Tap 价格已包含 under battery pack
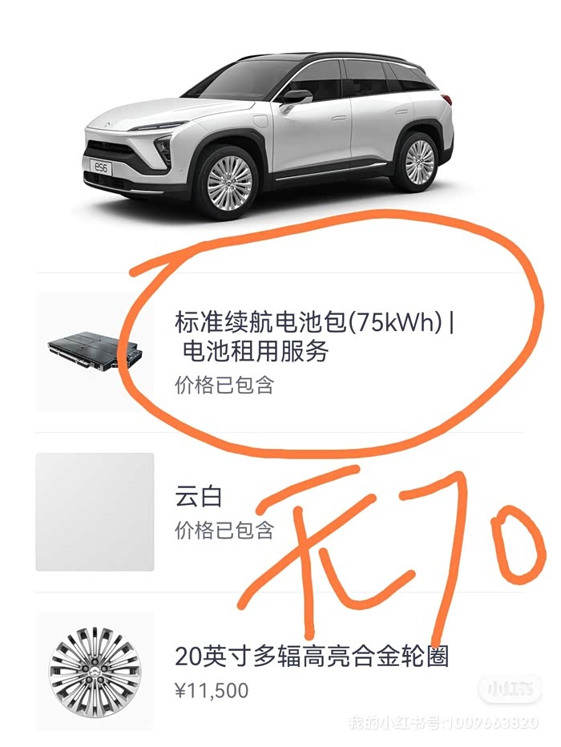 (x=224, y=385)
